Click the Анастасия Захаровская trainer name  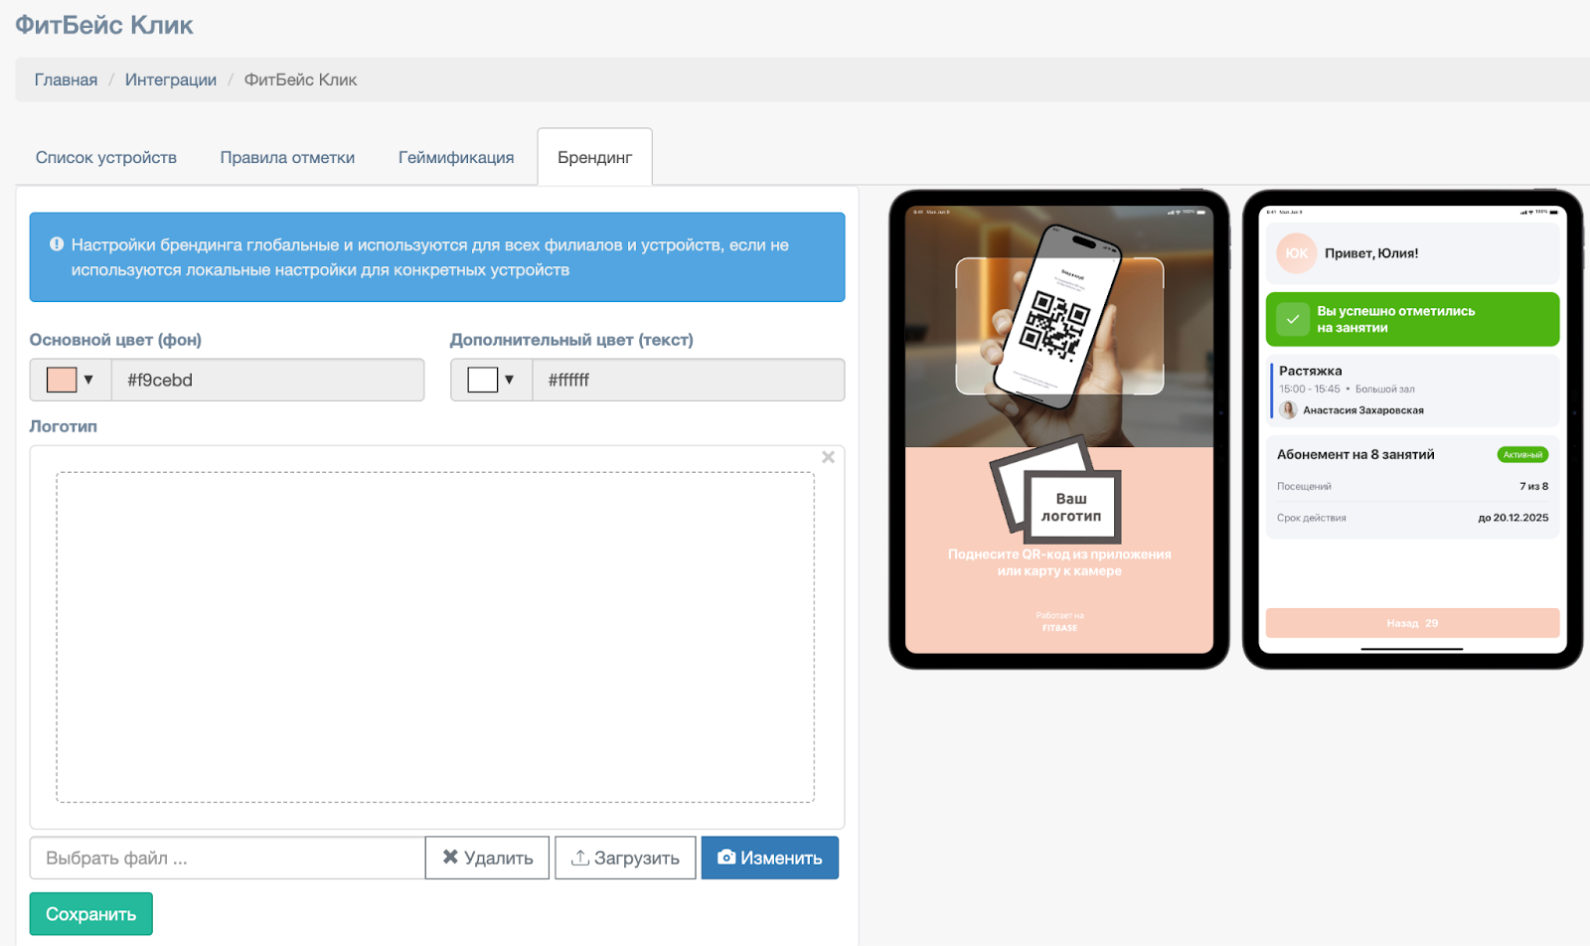(1363, 410)
